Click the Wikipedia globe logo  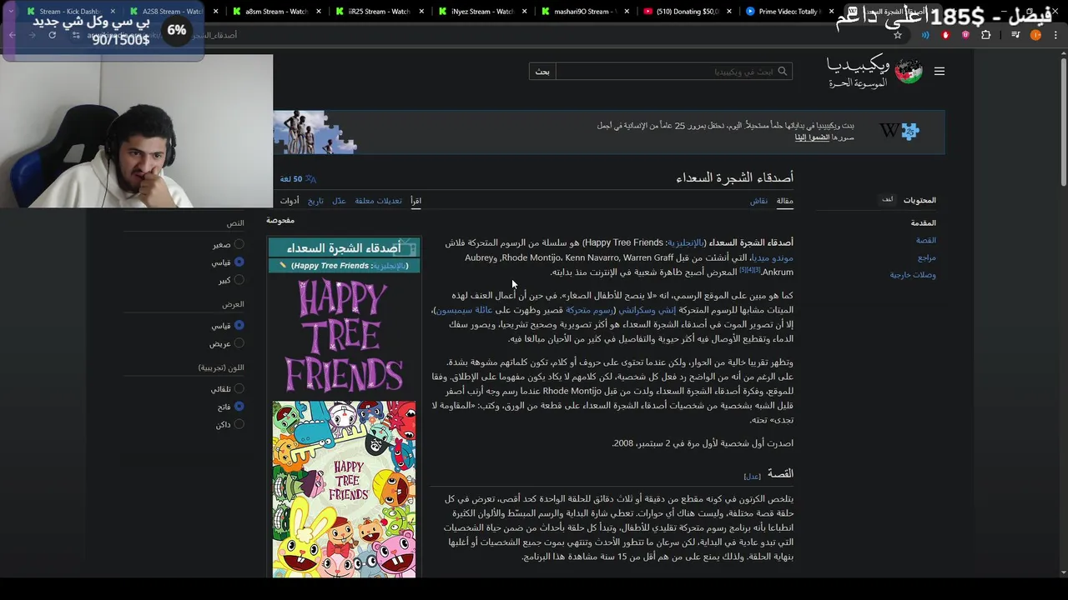[x=909, y=72]
